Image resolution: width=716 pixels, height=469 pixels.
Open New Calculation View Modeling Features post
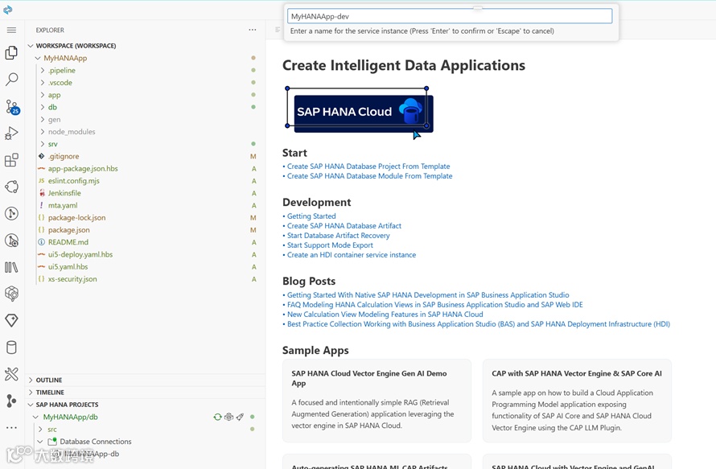[385, 315]
